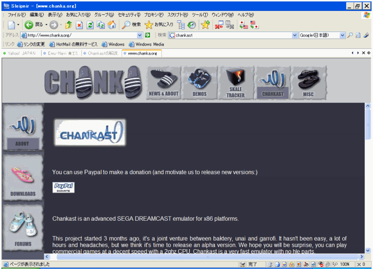Open the search keyword history dropdown
The height and width of the screenshot is (269, 373).
[295, 35]
